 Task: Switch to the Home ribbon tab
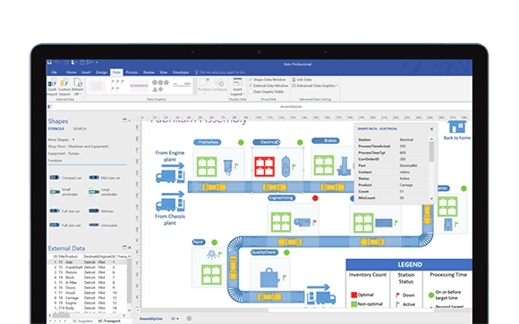tap(71, 72)
